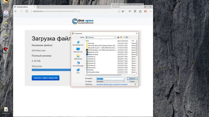The height and width of the screenshot is (117, 209).
Task: Open the file type dropdown "Все файлы"
Action: point(111,82)
